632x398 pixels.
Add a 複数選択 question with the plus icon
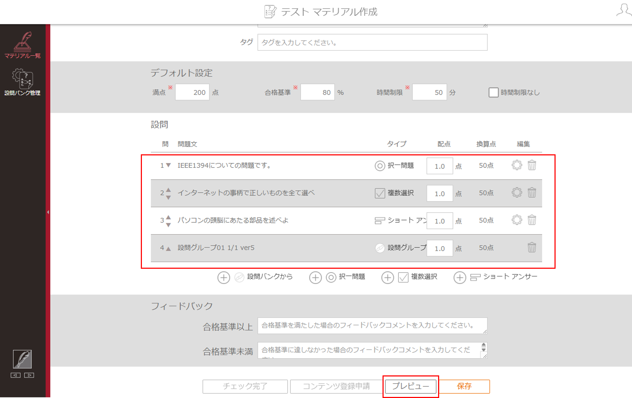(x=387, y=278)
